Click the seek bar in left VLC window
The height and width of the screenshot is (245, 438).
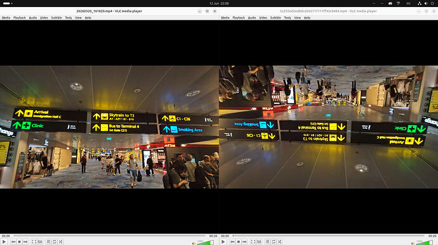coord(109,236)
